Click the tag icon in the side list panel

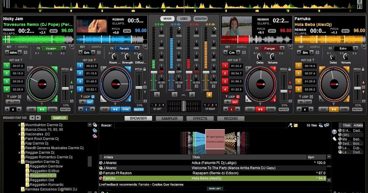click(335, 139)
